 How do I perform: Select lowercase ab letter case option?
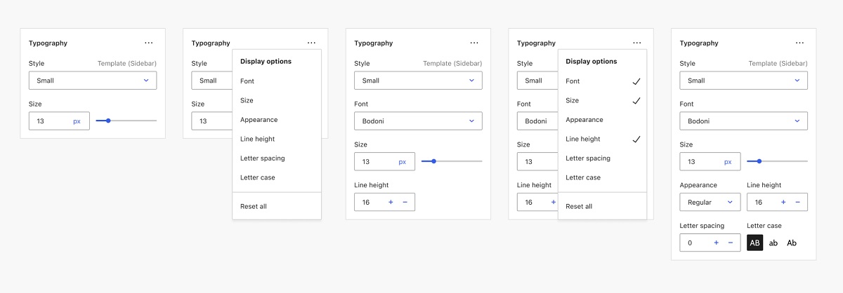773,243
